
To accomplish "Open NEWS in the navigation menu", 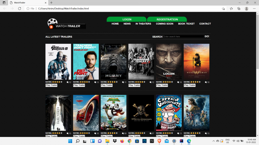I will tap(127, 24).
